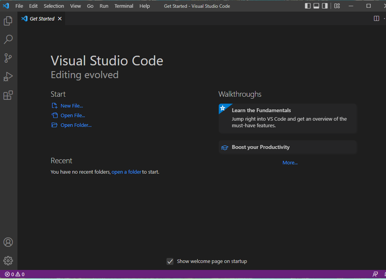Open the Go menu
Screen dimensions: 386x280
[90, 6]
